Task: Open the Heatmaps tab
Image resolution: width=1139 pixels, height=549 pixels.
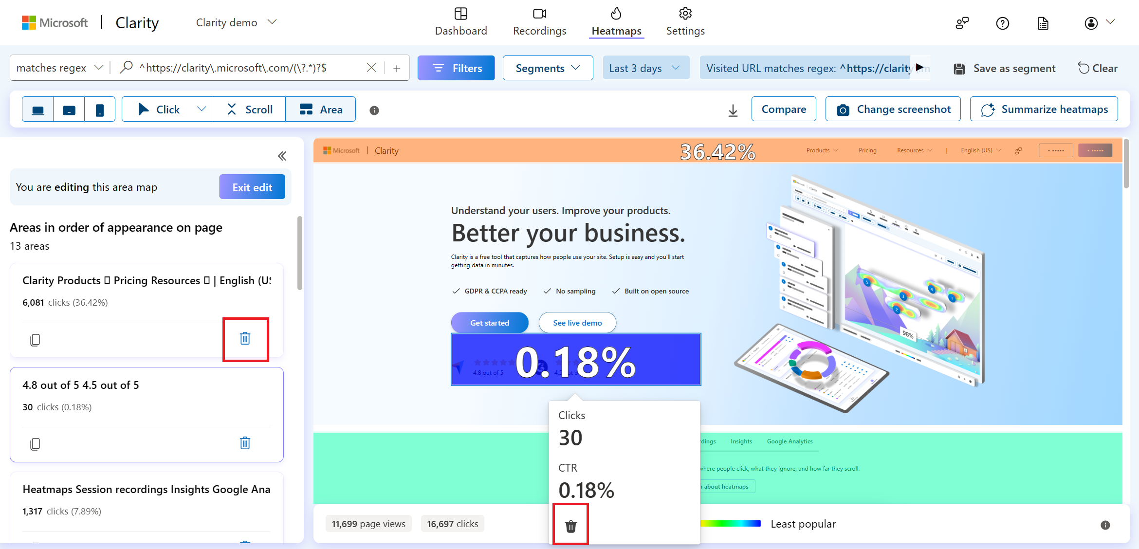Action: [x=616, y=22]
